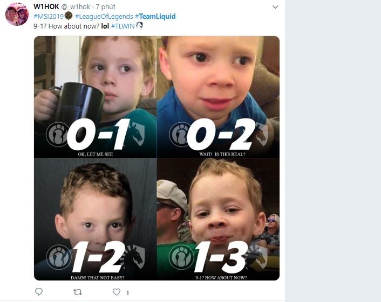Open the 1-3 "9-1? HOW ABOUT NOW?" panel
Viewport: 381px width, 302px height.
pyautogui.click(x=218, y=219)
